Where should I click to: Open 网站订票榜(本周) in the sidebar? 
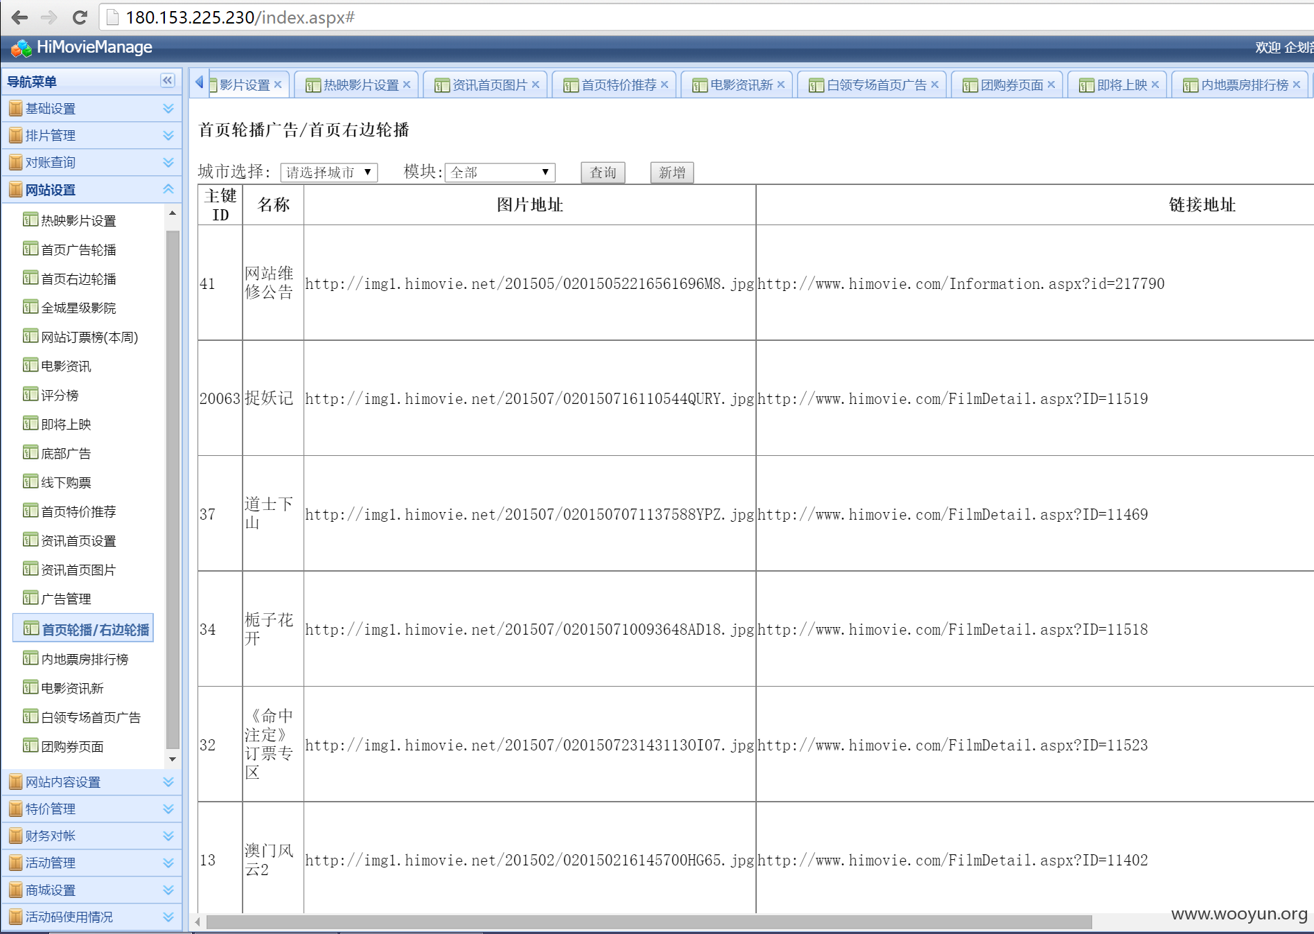pyautogui.click(x=89, y=337)
